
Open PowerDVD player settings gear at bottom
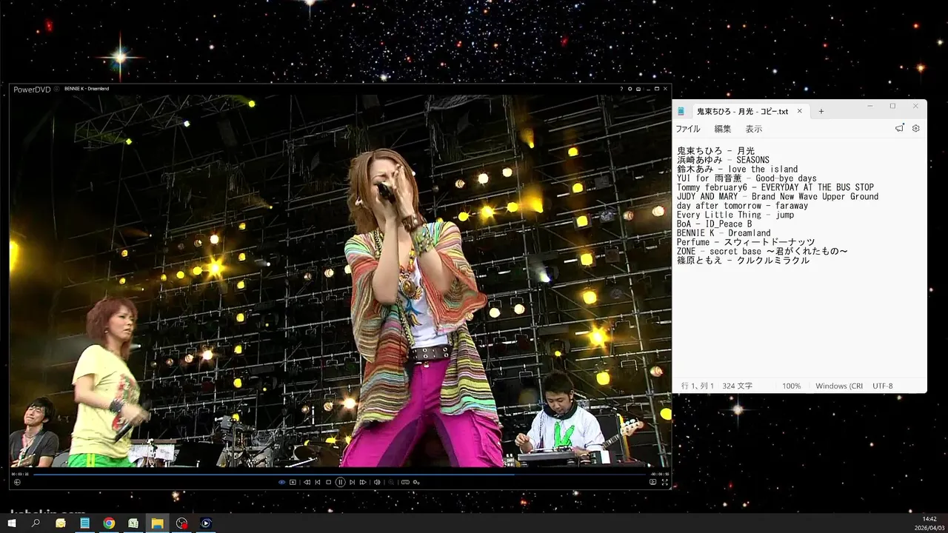(417, 482)
